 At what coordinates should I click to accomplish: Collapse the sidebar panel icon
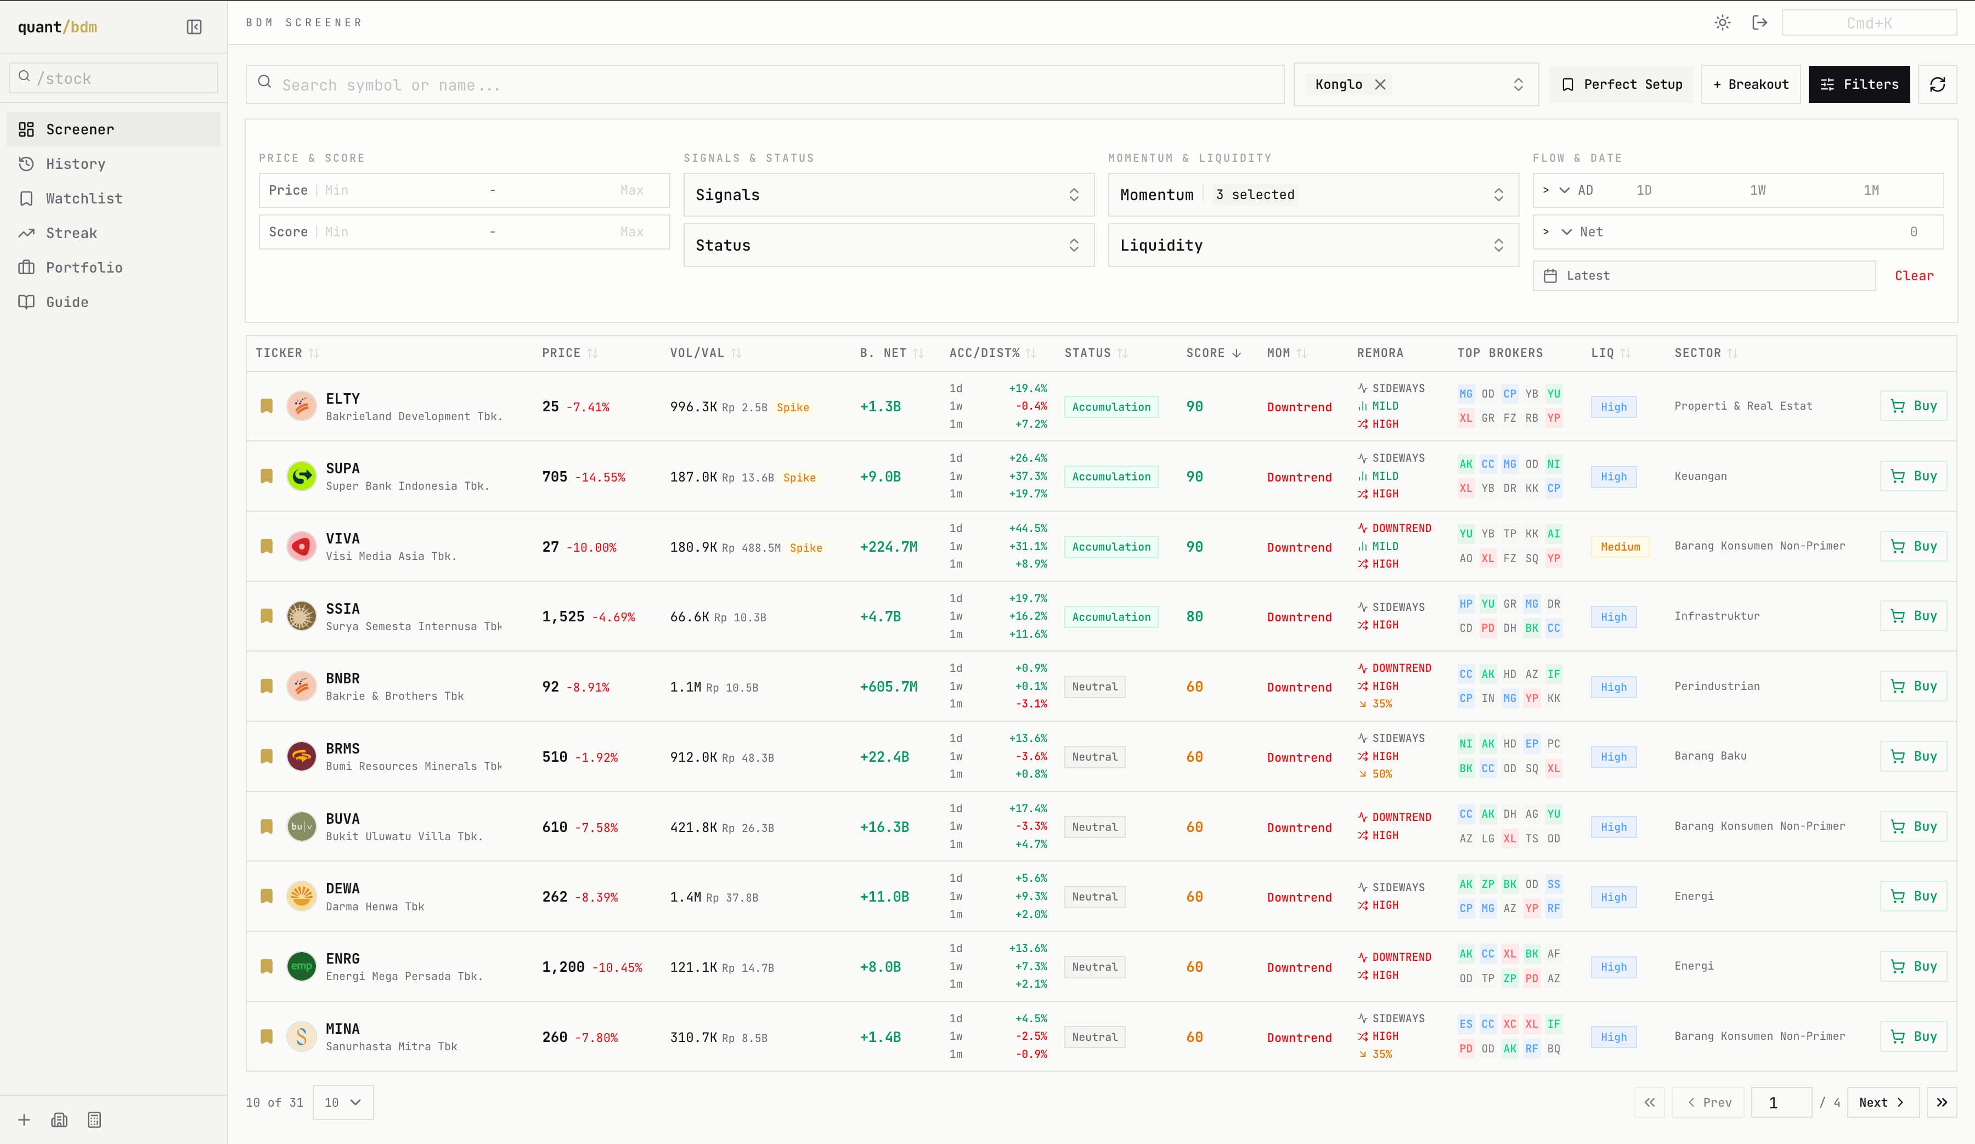point(194,27)
